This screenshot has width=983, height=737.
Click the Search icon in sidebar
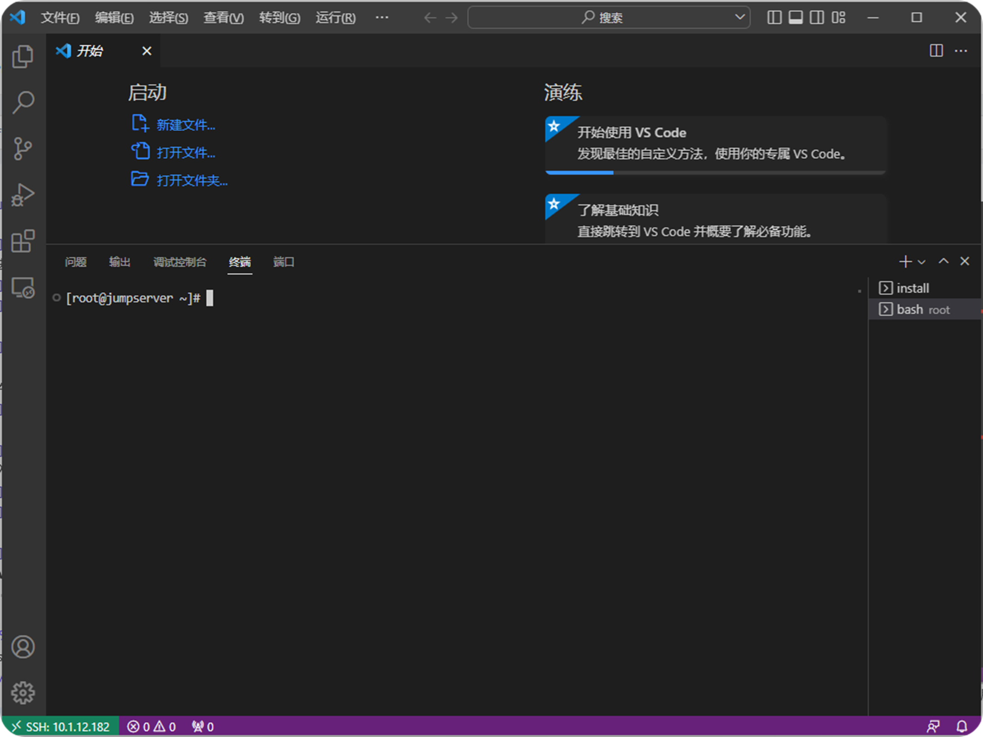[23, 101]
